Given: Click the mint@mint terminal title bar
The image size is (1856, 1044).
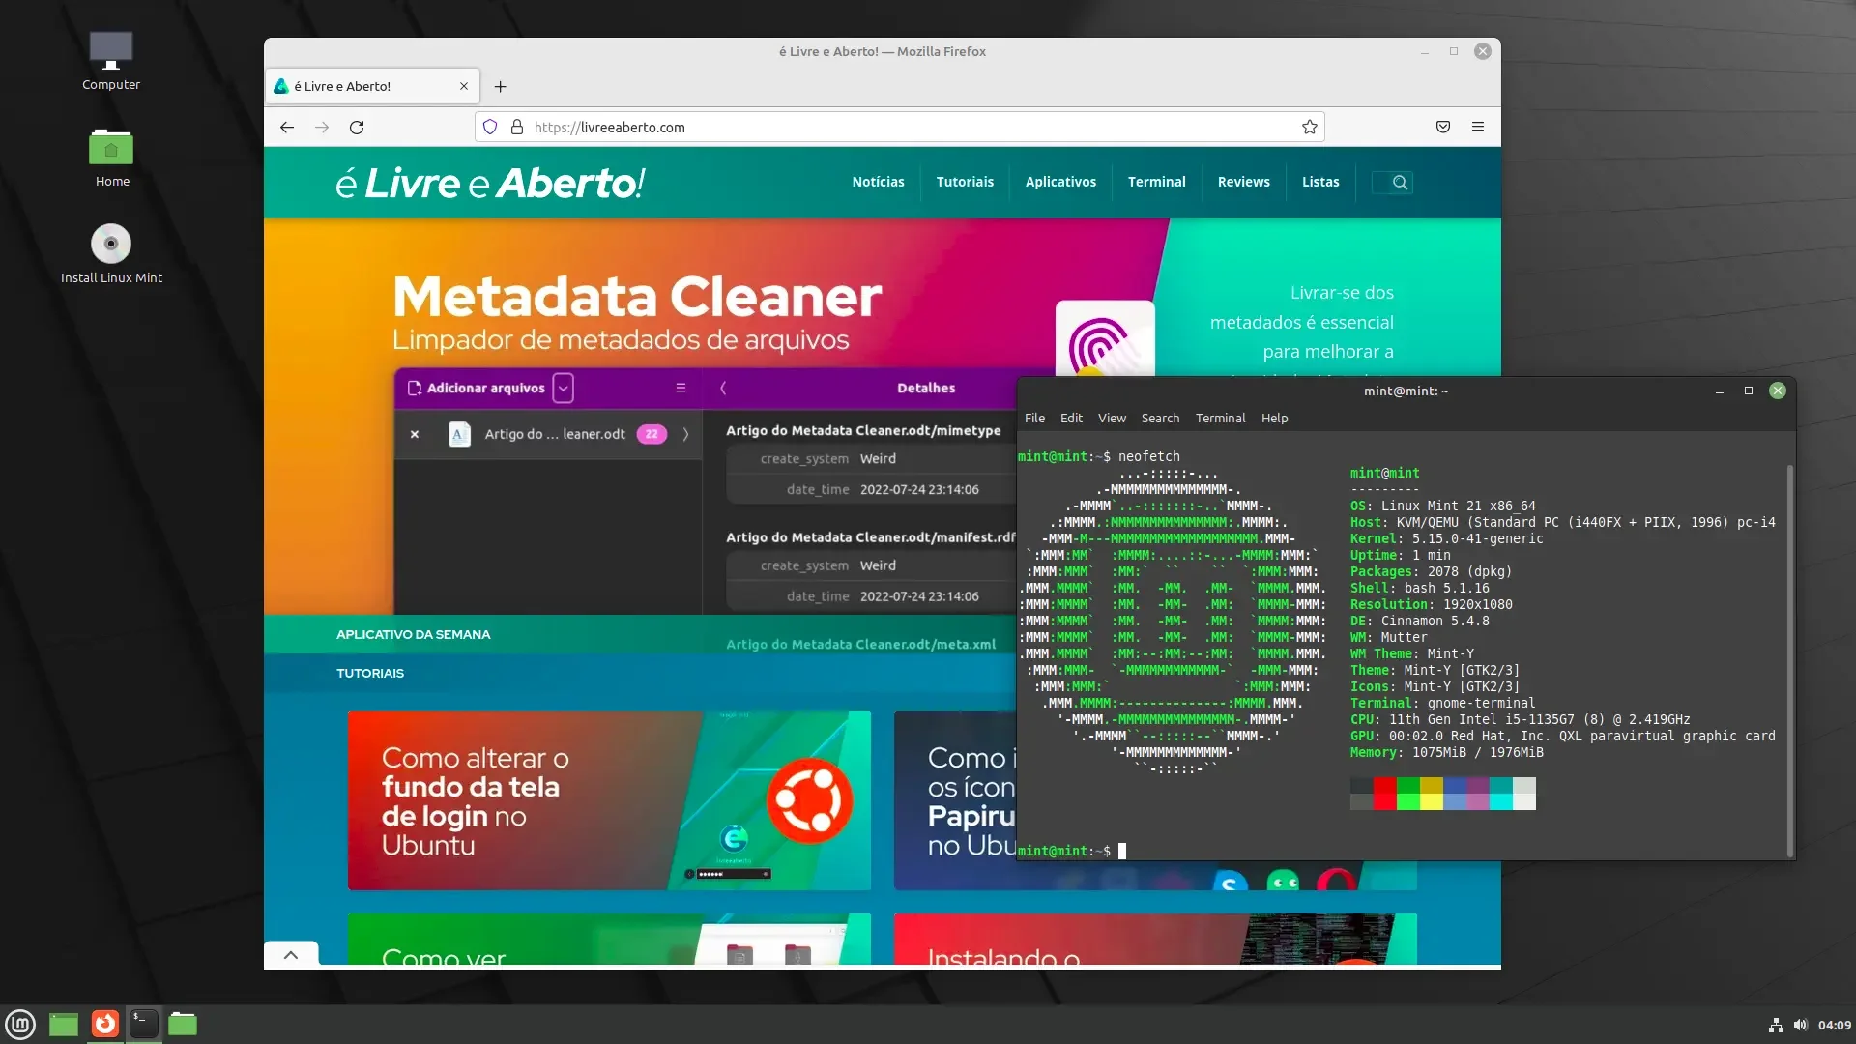Looking at the screenshot, I should coord(1406,391).
